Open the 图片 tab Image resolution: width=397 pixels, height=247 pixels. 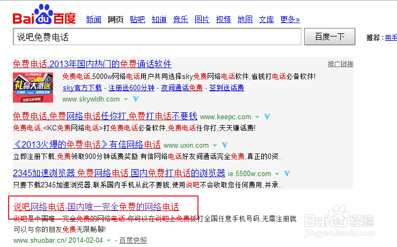(x=202, y=19)
